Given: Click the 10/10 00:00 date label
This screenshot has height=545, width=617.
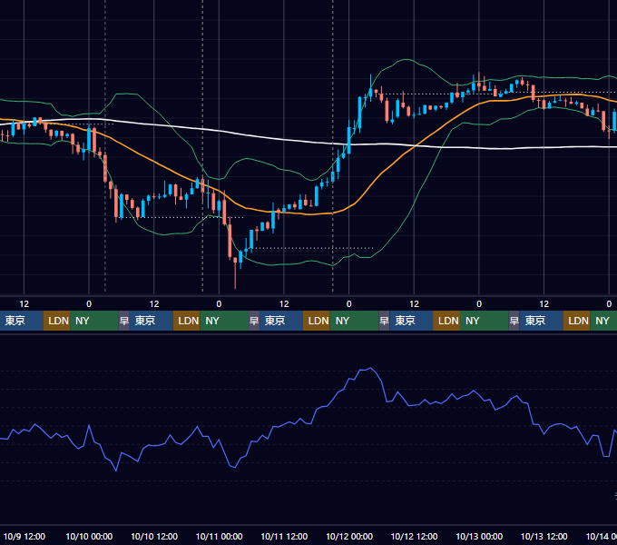Looking at the screenshot, I should pyautogui.click(x=89, y=536).
